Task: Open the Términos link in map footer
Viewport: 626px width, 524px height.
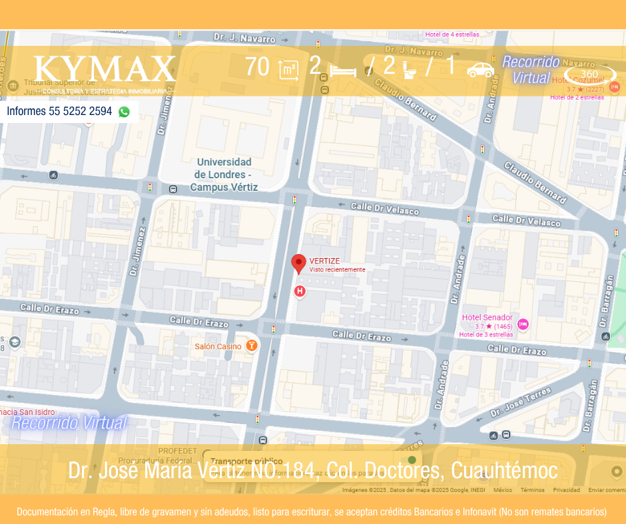Action: pos(532,490)
